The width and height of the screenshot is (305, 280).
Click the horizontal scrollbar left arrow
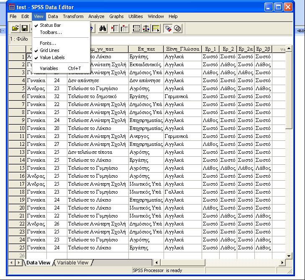pos(156,263)
